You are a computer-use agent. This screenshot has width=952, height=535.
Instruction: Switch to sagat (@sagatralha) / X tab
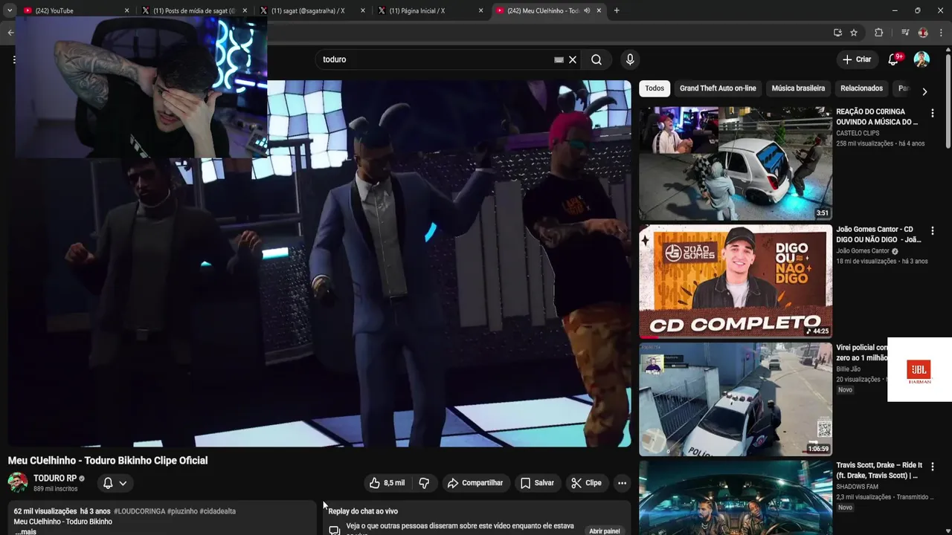[311, 10]
